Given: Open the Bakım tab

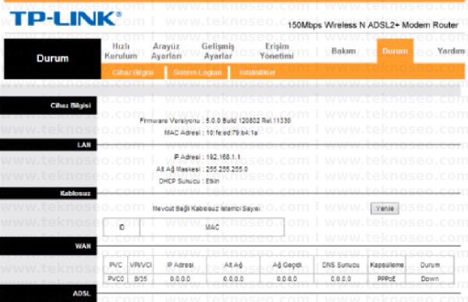Looking at the screenshot, I should click(343, 51).
